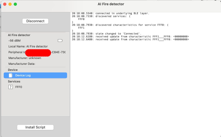The height and width of the screenshot is (137, 221).
Task: Click the AI Fire detector sidebar heading
Action: click(19, 35)
